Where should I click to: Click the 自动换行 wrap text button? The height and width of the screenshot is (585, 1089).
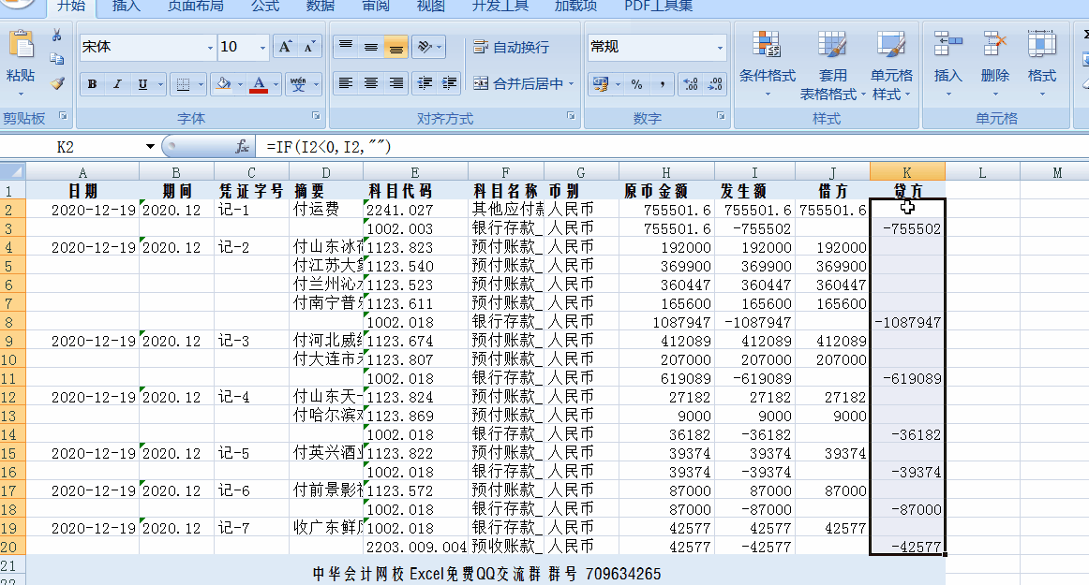click(x=511, y=47)
